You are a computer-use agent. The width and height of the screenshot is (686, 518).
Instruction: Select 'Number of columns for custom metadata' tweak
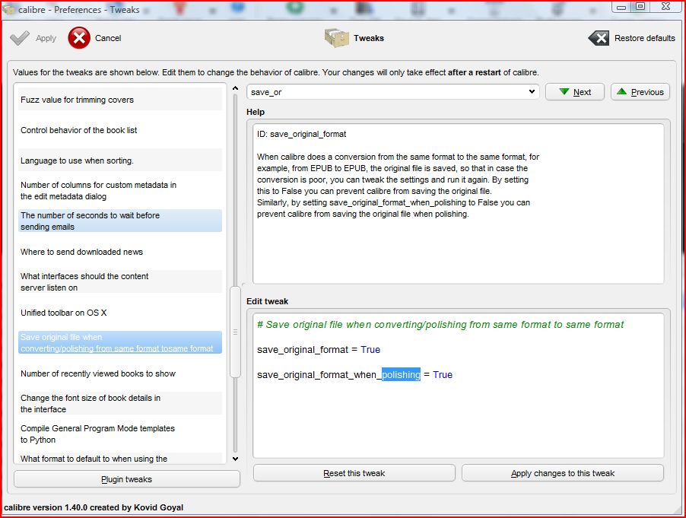coord(120,190)
